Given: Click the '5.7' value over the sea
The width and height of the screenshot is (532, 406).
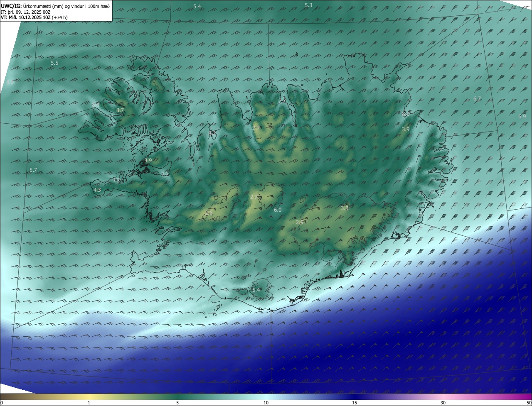Looking at the screenshot, I should click(x=34, y=170).
